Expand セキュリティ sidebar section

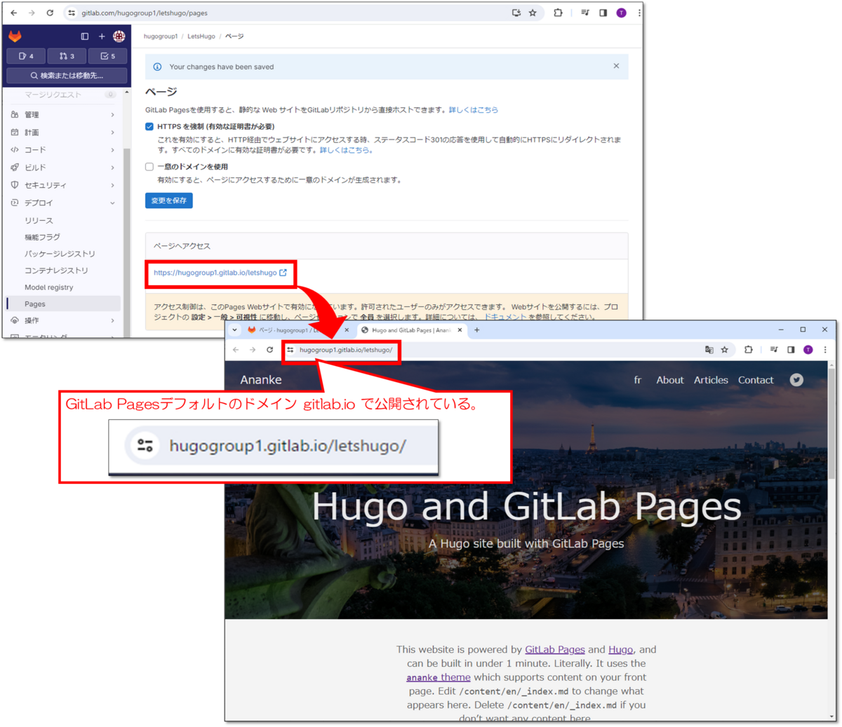[x=63, y=185]
